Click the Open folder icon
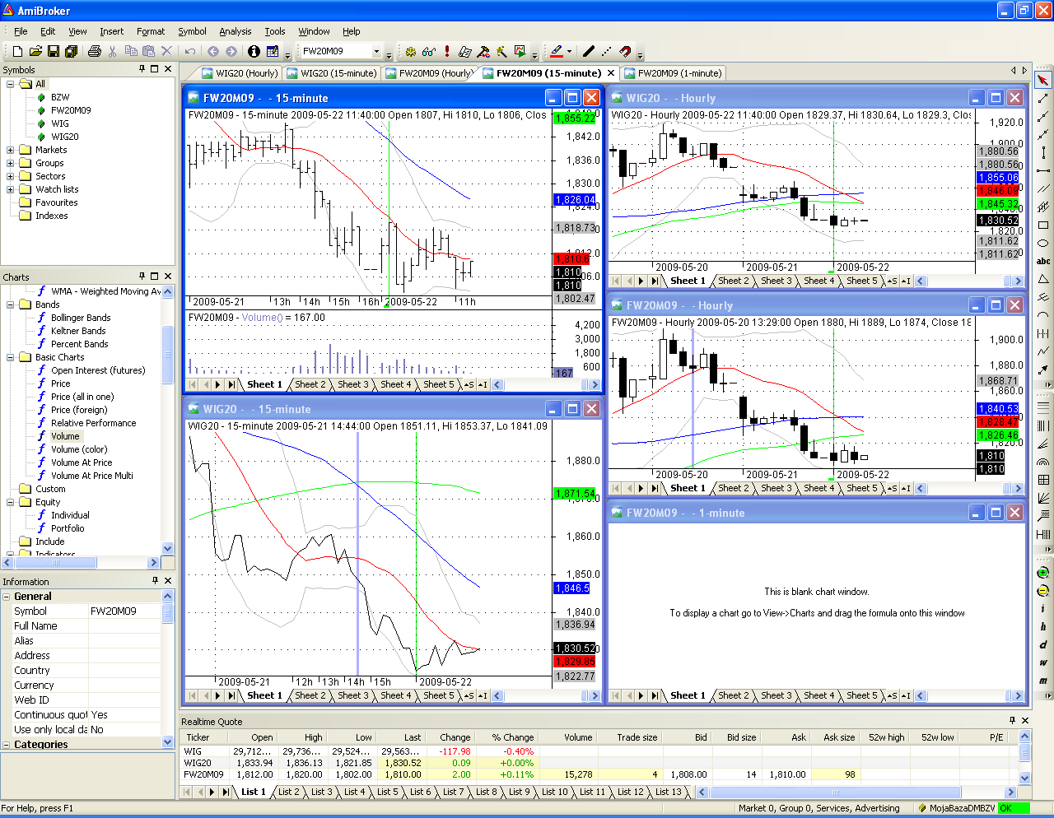Screen dimensions: 1054x818 [x=35, y=51]
